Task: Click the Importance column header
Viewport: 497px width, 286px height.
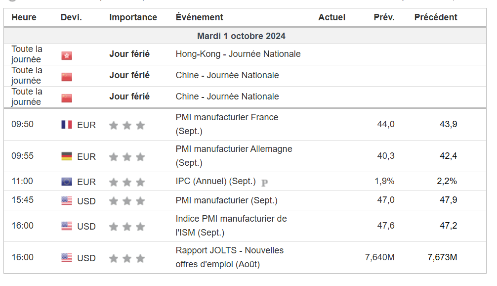Action: tap(133, 17)
